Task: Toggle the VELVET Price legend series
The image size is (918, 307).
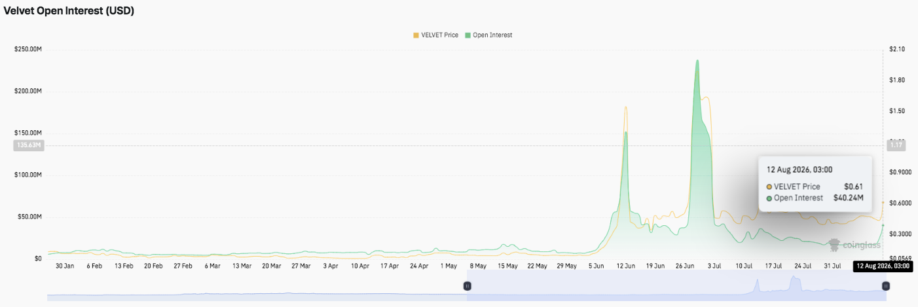Action: tap(435, 35)
